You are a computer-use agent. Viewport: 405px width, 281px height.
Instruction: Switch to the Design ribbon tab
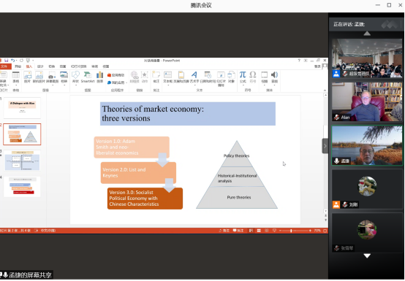click(40, 66)
